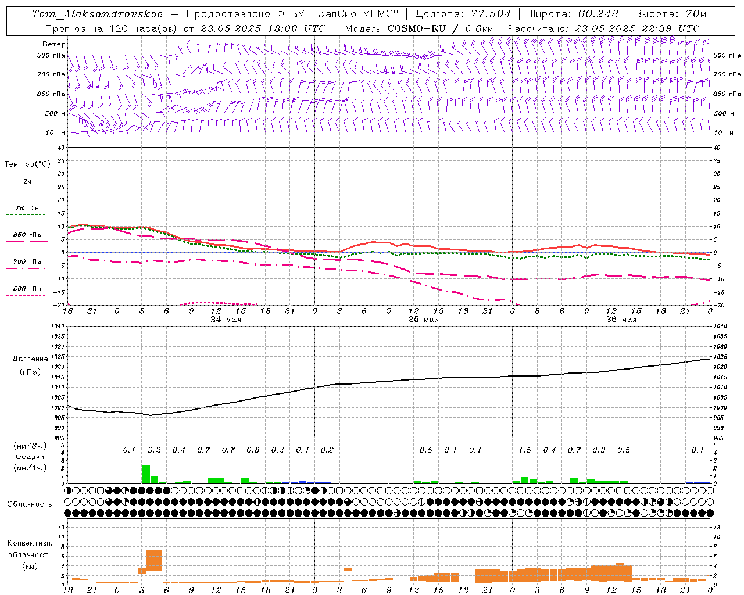Click the longitude value Долгота: 77.504
The image size is (744, 595).
click(x=463, y=14)
